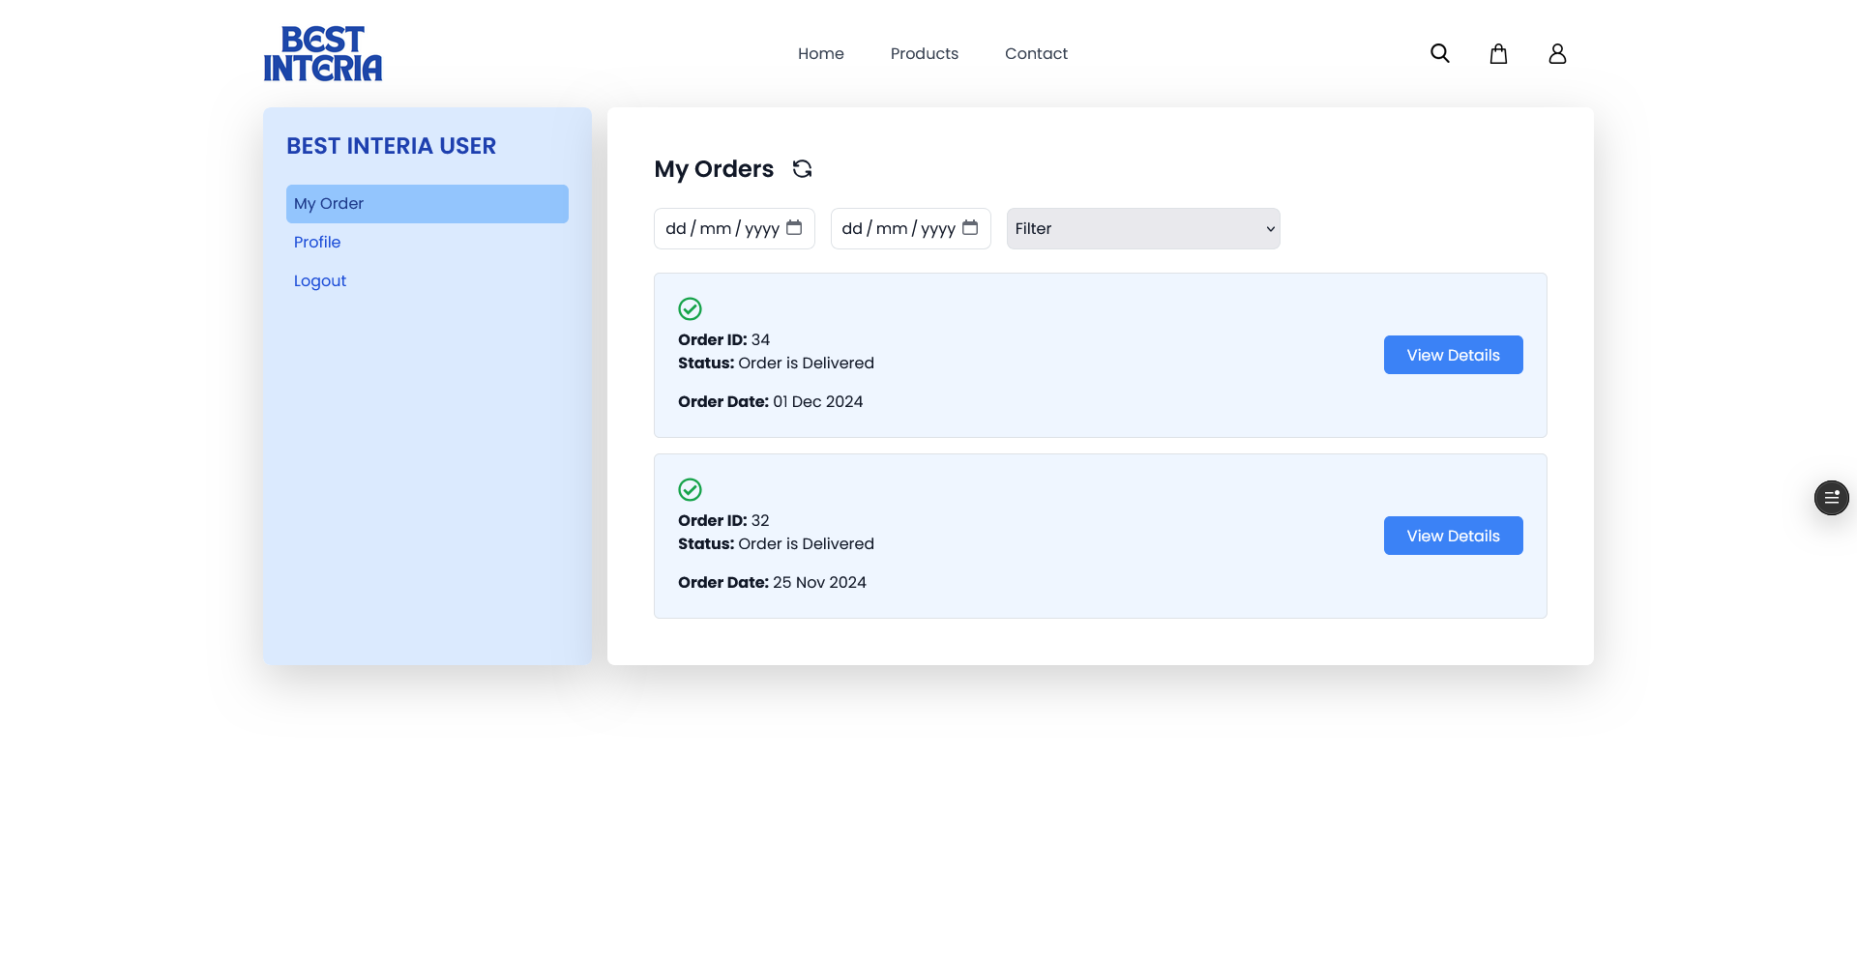This screenshot has height=960, width=1857.
Task: Navigate to the Contact page
Action: click(x=1036, y=53)
